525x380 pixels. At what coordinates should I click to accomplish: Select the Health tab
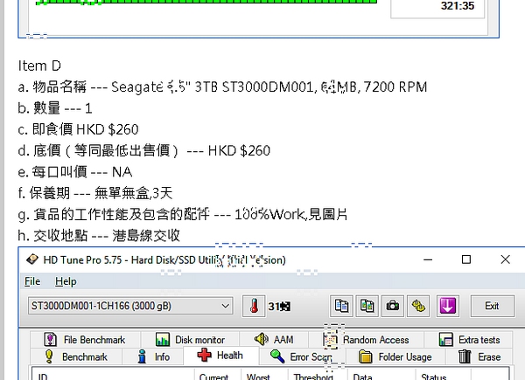click(x=221, y=356)
